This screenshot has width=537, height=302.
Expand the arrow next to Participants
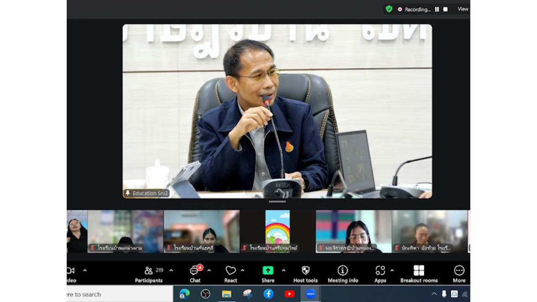coord(171,270)
